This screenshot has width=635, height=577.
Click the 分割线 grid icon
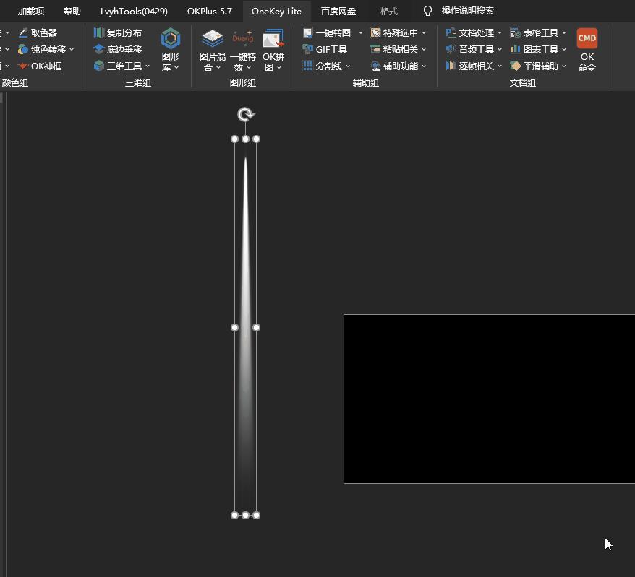pos(308,66)
